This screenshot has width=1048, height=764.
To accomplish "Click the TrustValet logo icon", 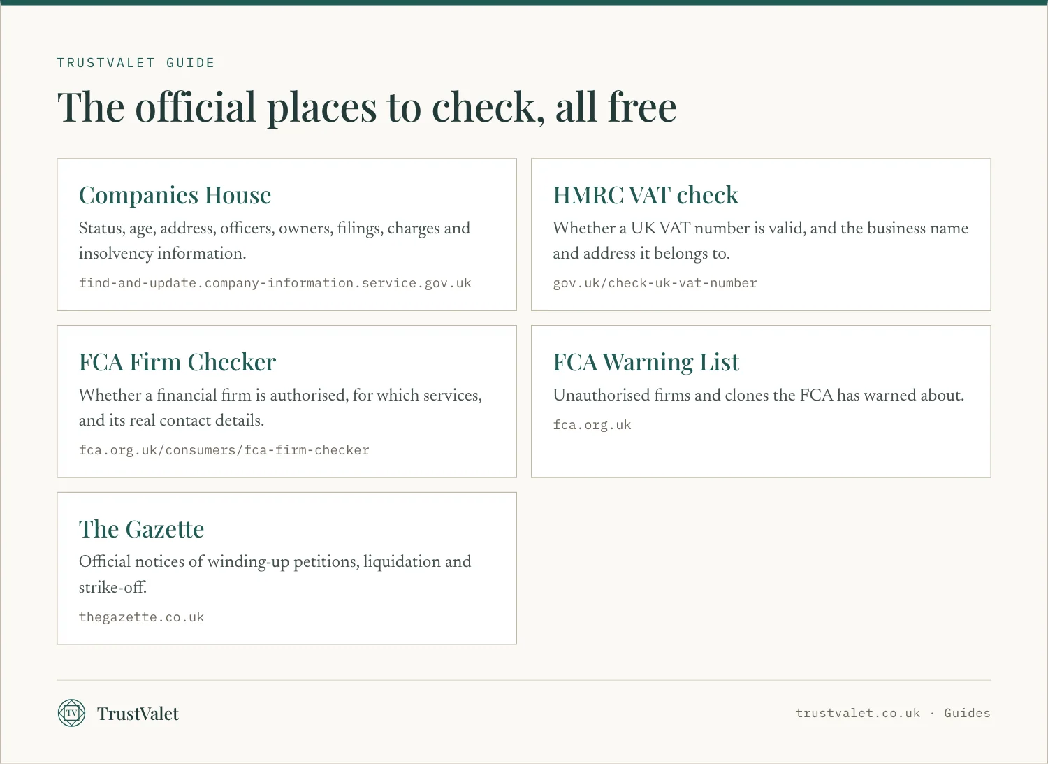I will [71, 713].
